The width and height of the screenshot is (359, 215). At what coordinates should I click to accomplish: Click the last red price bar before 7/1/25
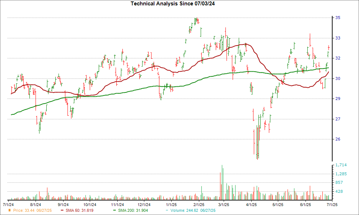[329, 48]
